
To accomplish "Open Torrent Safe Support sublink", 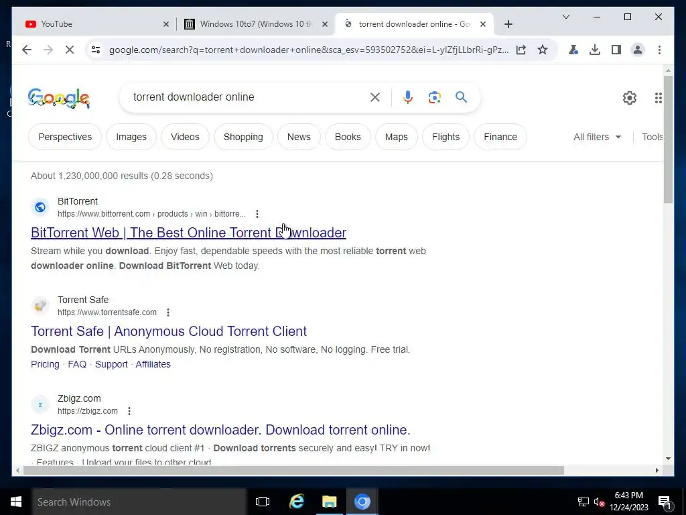I will [111, 364].
